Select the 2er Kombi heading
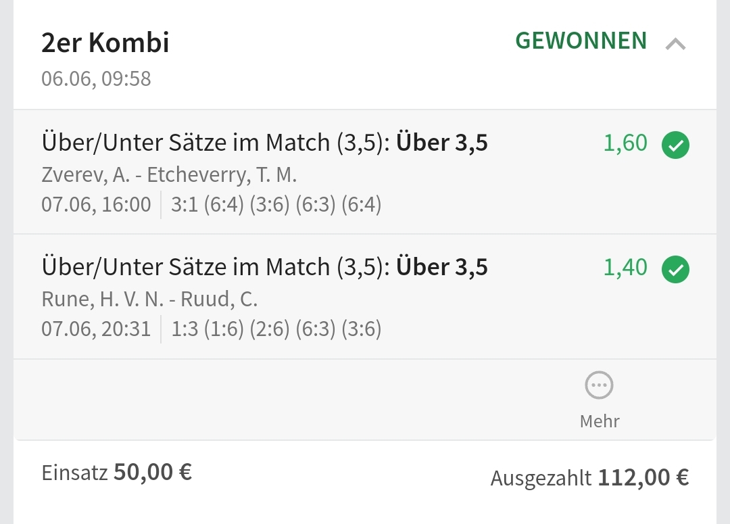Image resolution: width=730 pixels, height=524 pixels. pos(105,43)
